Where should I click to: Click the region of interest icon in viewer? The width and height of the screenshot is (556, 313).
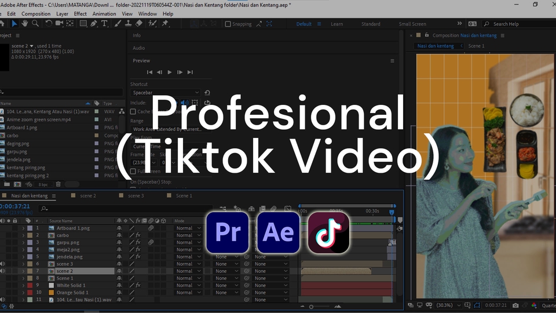[x=467, y=305]
